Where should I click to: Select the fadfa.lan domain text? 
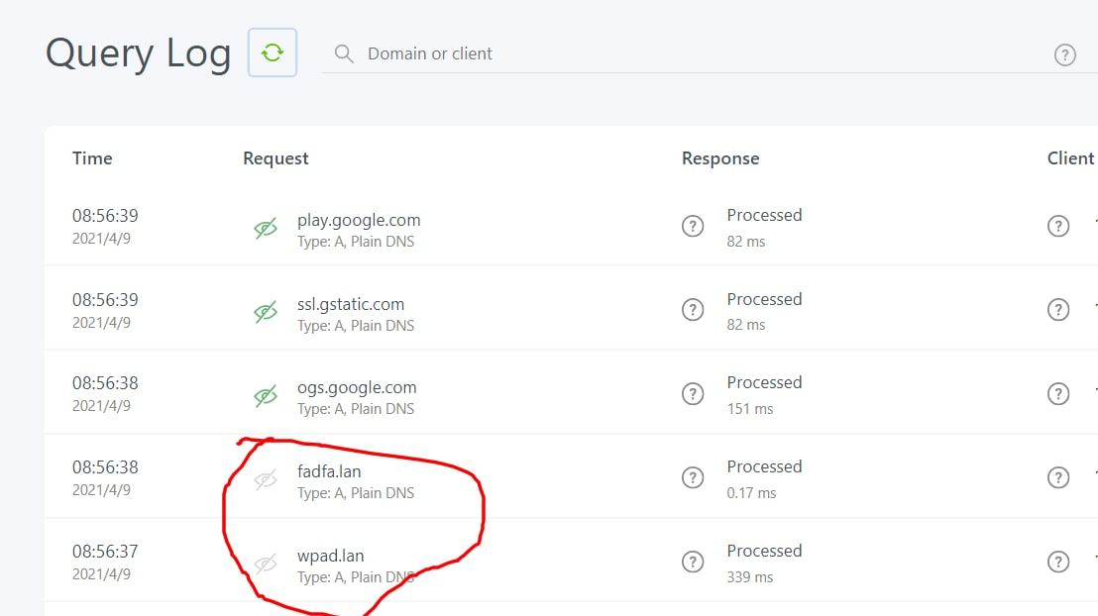tap(329, 471)
